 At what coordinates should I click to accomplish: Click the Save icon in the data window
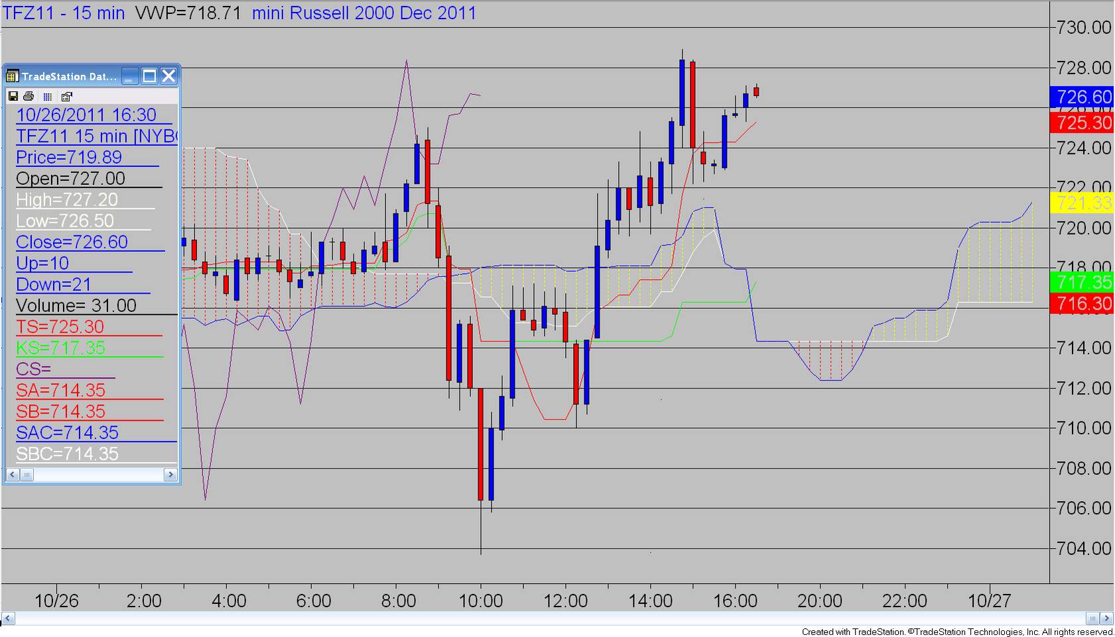tap(13, 96)
